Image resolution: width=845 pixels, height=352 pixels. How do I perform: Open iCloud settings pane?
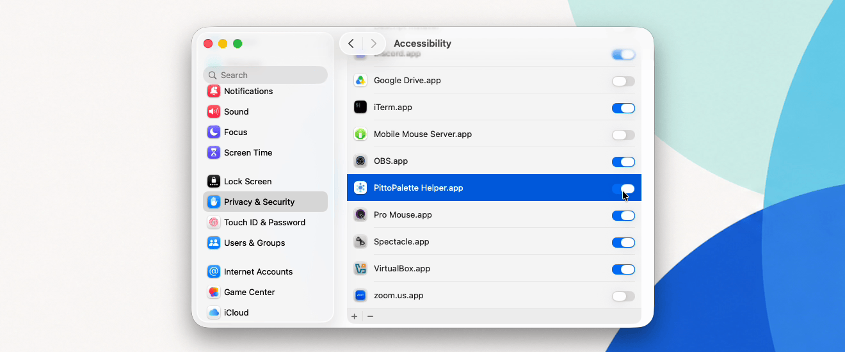(x=265, y=312)
